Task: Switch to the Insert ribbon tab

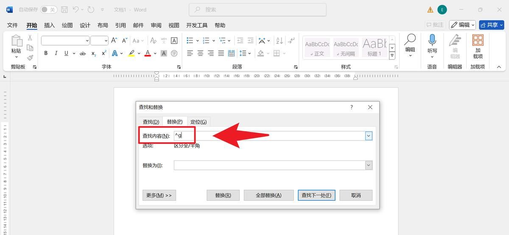Action: pos(50,25)
